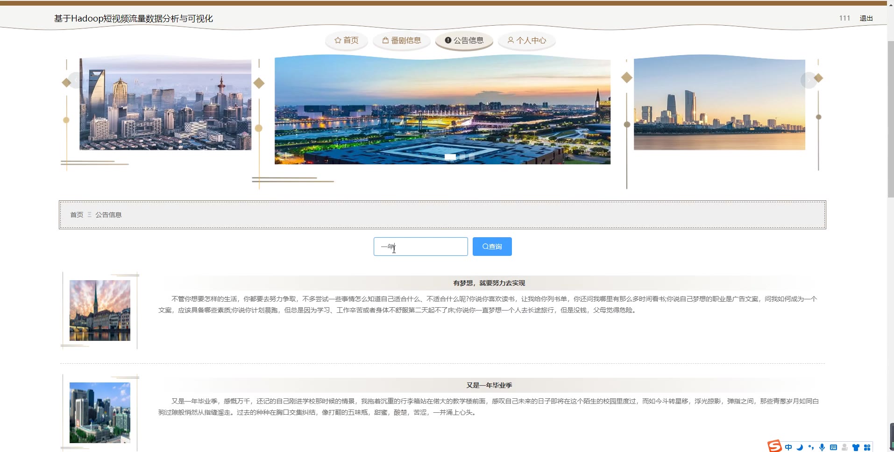Click the search keyword input field
Viewport: 894px width, 452px height.
pyautogui.click(x=420, y=247)
